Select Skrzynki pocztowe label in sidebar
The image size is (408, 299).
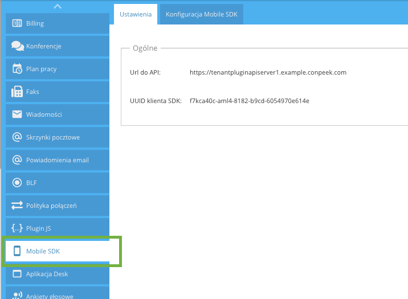53,138
